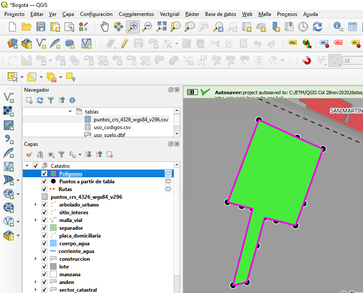Activate the Zoom Out magnifier tool

coord(147,27)
